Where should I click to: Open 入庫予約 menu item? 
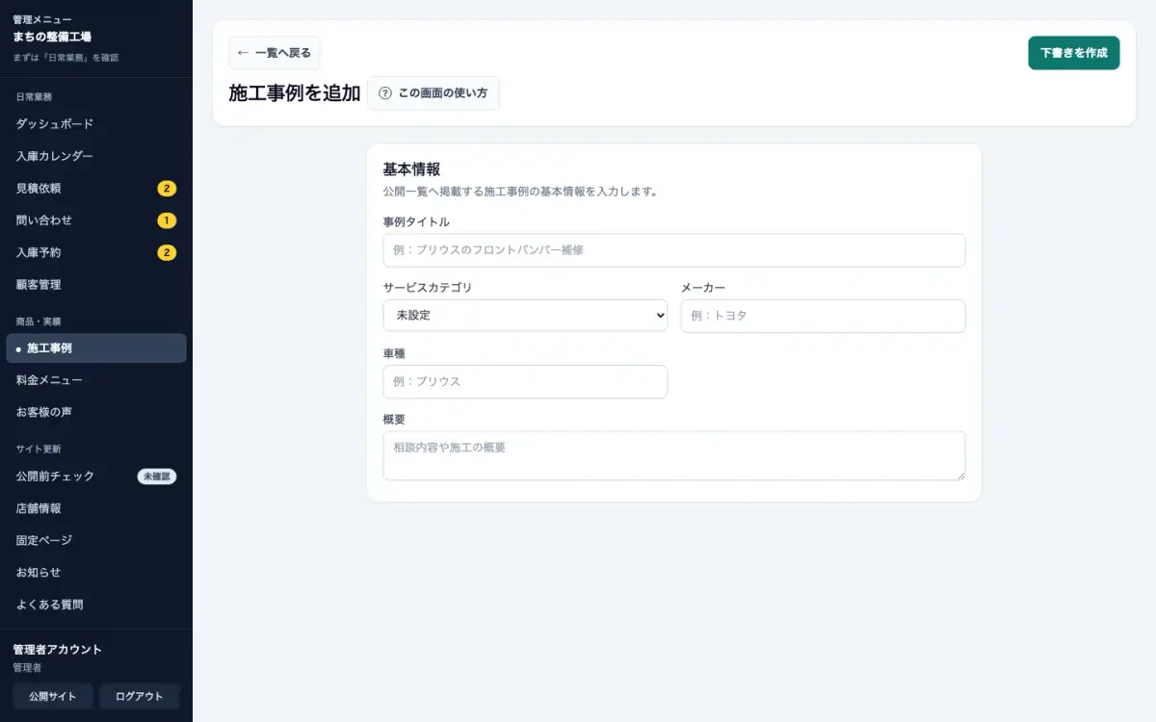click(x=96, y=253)
